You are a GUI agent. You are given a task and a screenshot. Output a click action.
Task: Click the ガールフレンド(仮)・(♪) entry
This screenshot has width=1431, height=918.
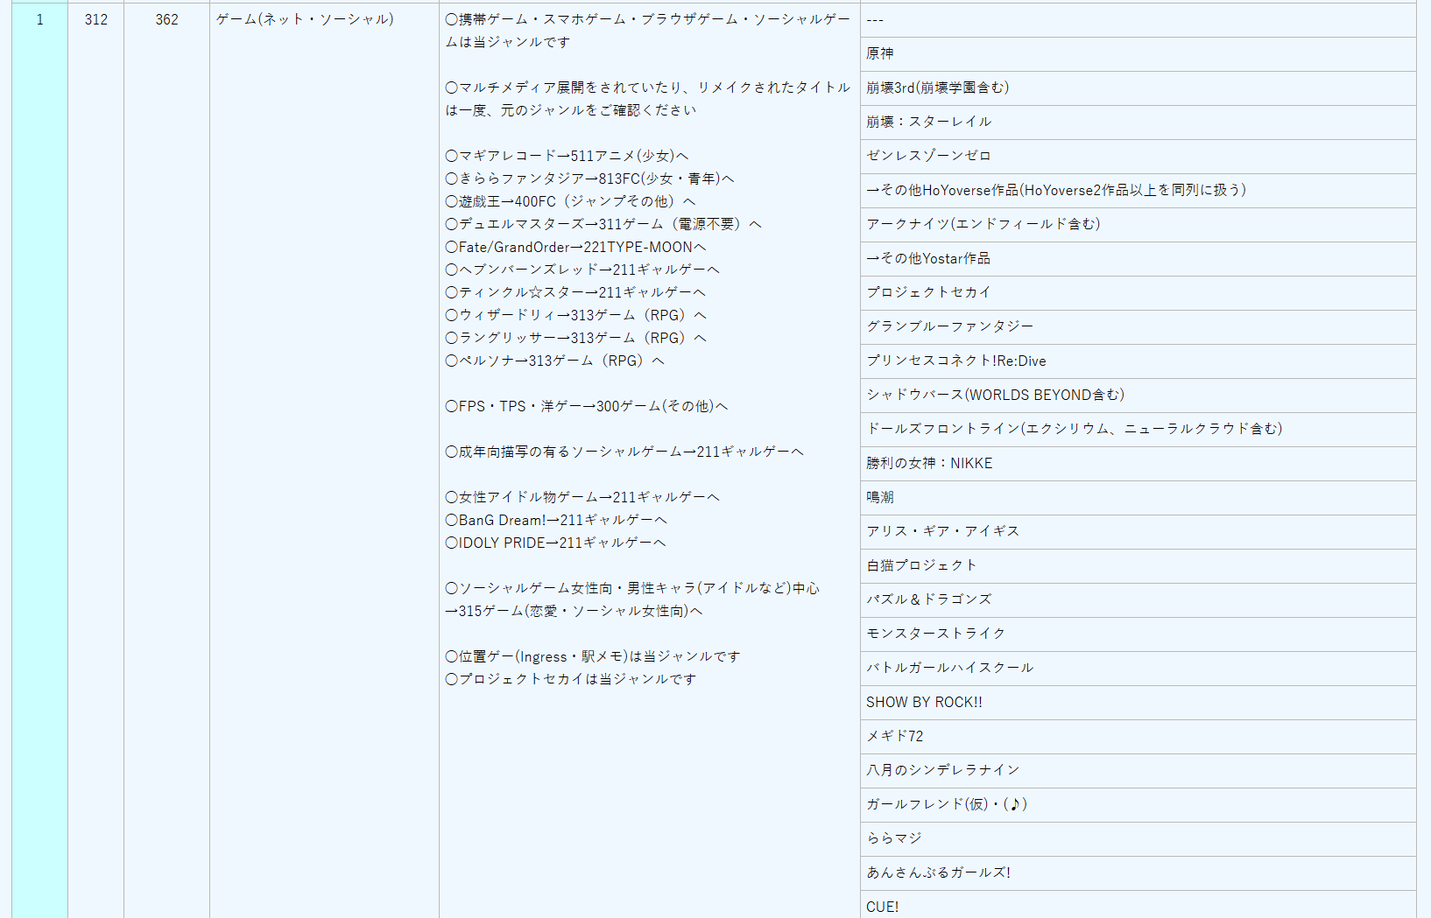[x=1138, y=804]
